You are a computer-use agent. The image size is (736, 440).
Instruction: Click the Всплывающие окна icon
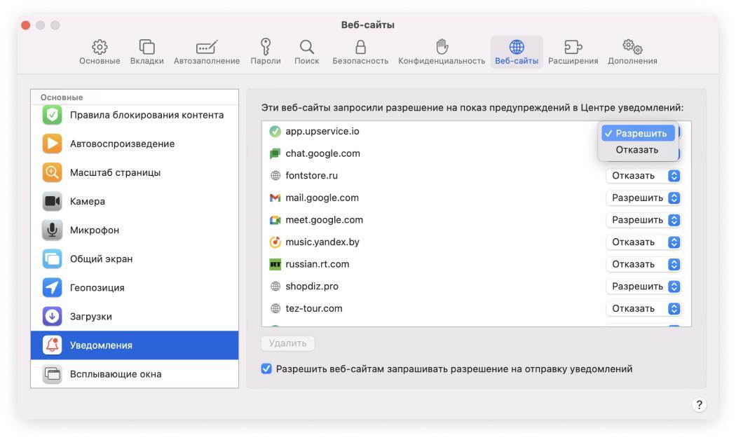click(52, 374)
